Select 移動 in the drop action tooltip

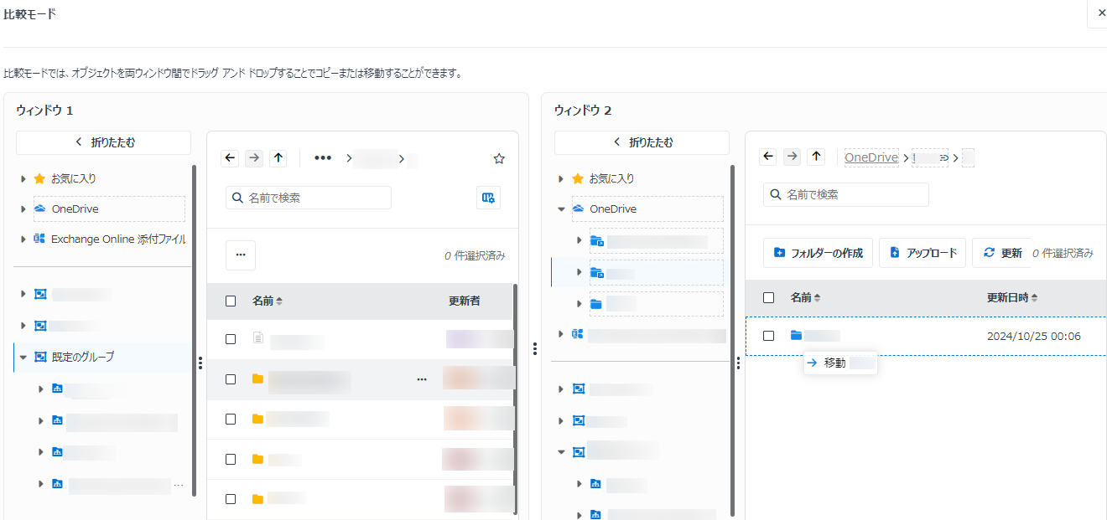pyautogui.click(x=834, y=363)
